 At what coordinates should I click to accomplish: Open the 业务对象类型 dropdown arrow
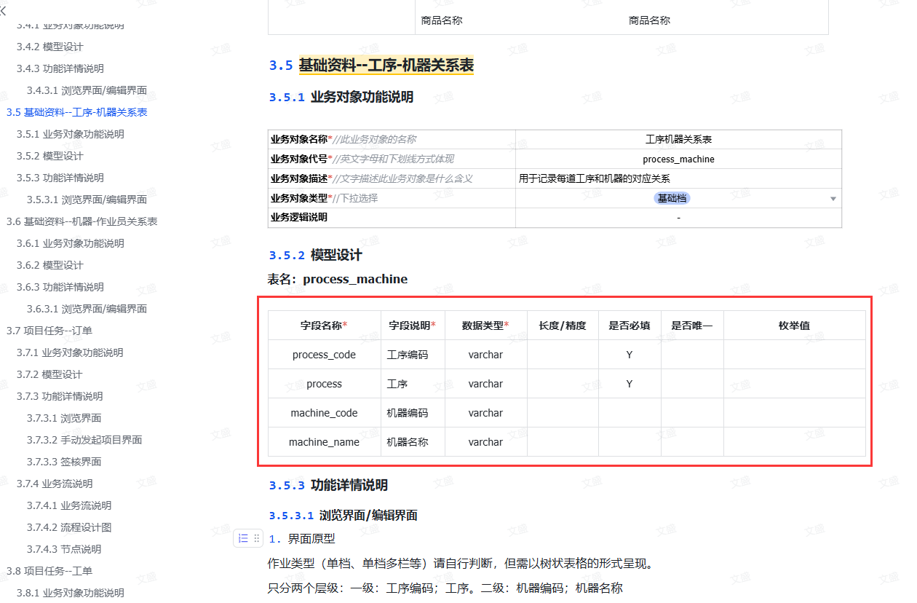click(x=833, y=199)
